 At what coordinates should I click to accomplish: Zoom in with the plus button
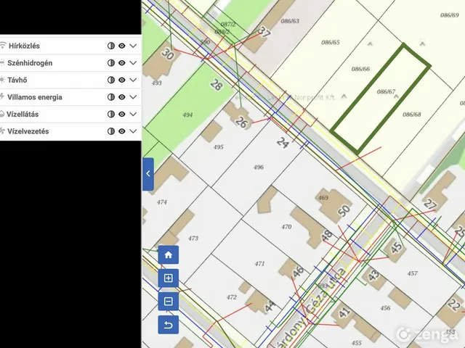(x=168, y=278)
